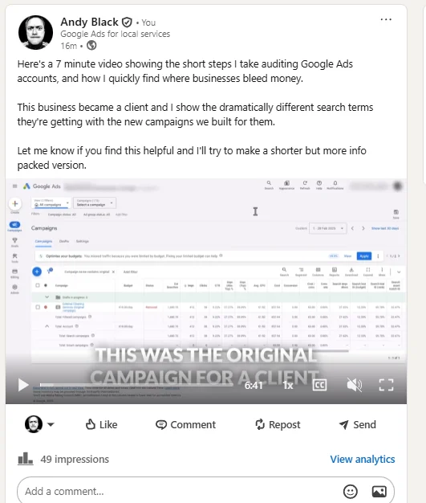Viewport: 426px width, 503px height.
Task: Open the post's three-dot options menu
Action: 386,19
